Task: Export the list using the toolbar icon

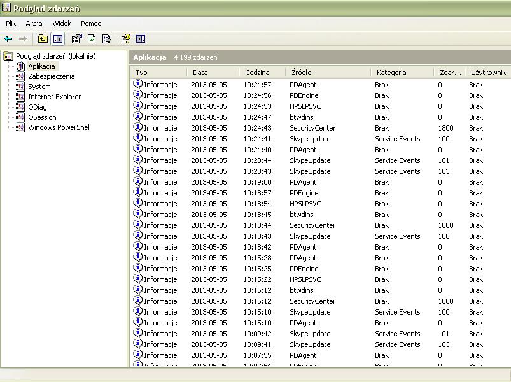Action: coord(106,39)
